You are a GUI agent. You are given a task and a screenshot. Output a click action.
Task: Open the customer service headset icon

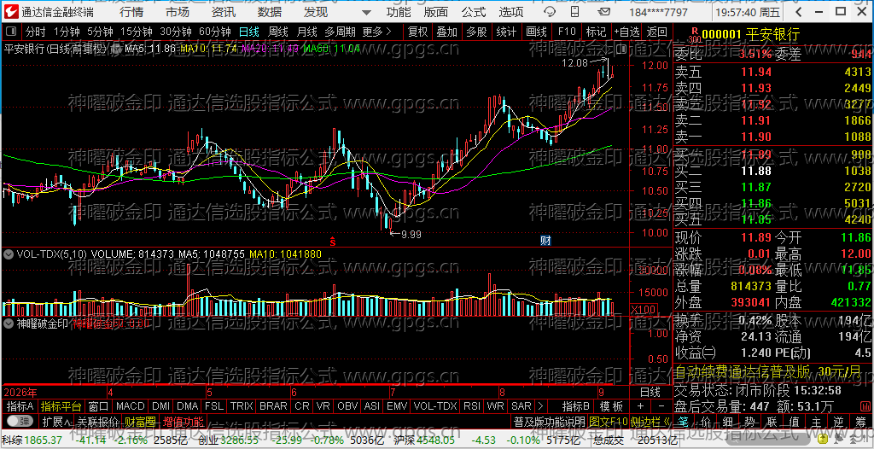coord(550,12)
